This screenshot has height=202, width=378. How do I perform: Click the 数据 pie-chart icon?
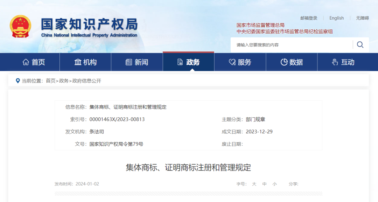(x=283, y=62)
